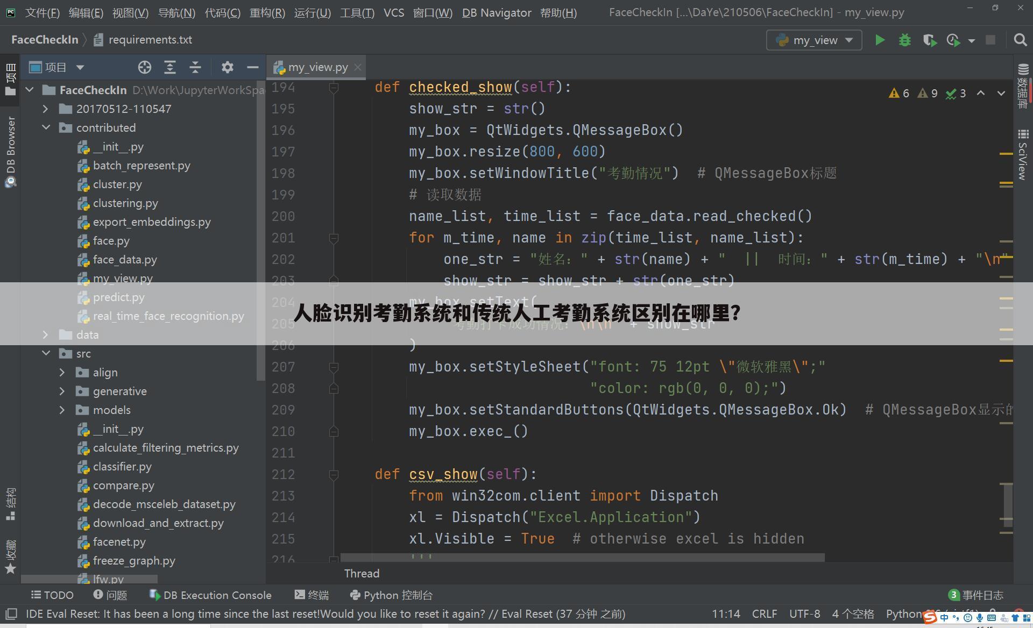The image size is (1033, 628).
Task: Open the 文件(F) menu
Action: click(43, 12)
